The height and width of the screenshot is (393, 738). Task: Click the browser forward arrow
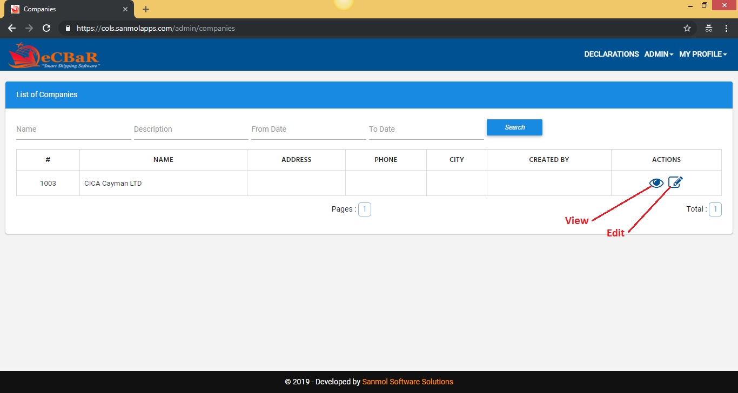(x=29, y=28)
